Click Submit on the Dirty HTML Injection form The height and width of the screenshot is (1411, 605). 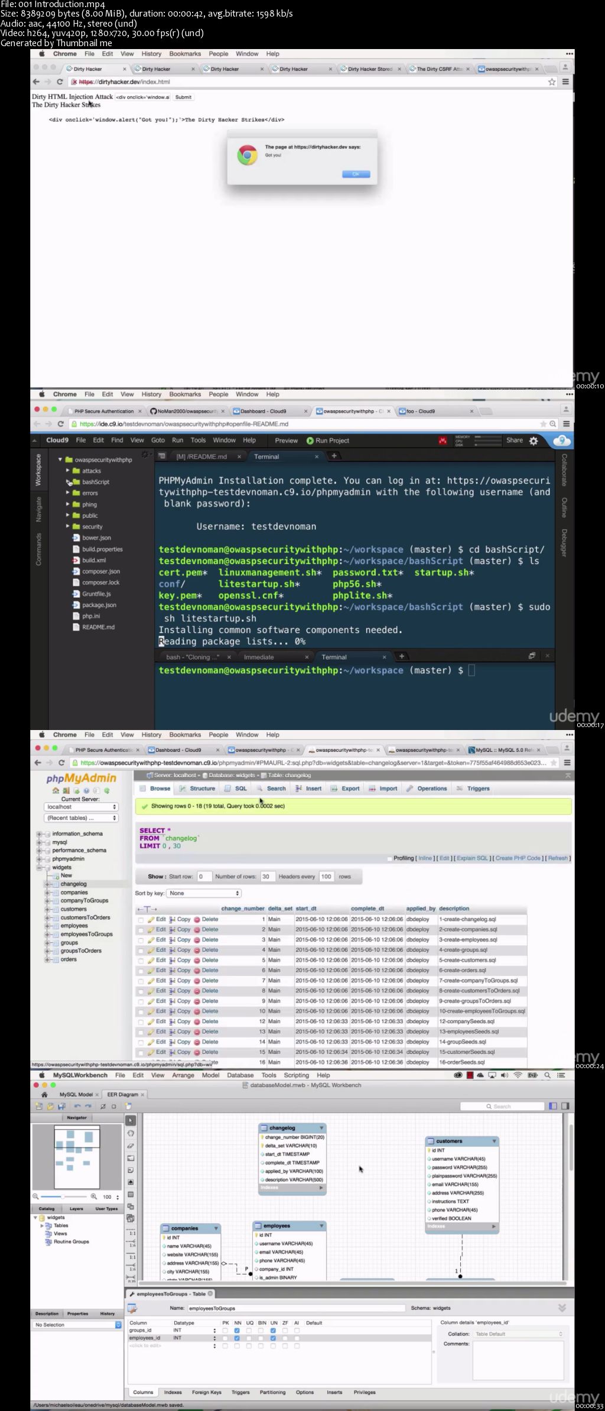click(x=183, y=97)
